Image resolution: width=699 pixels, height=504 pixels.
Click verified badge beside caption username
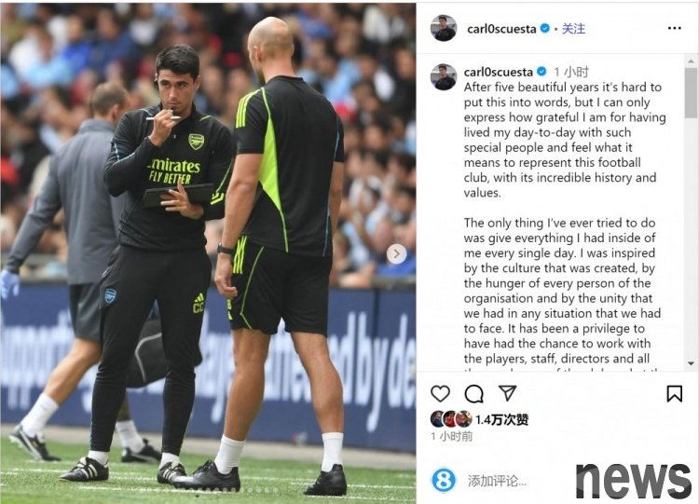click(541, 72)
